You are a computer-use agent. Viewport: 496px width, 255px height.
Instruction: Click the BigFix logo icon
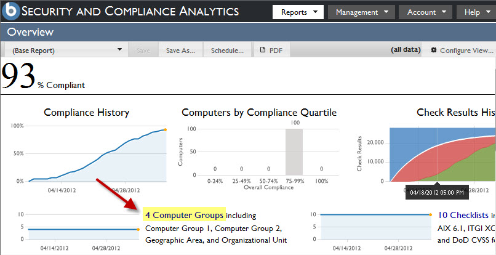point(12,10)
